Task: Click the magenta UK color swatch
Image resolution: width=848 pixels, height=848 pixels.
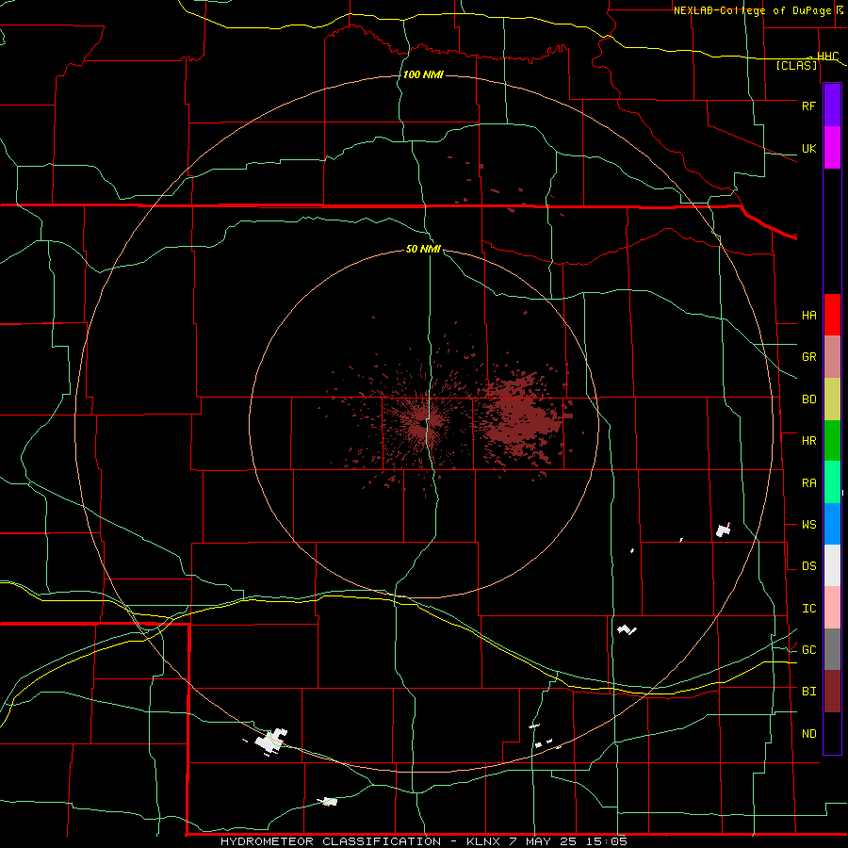Action: (x=832, y=148)
